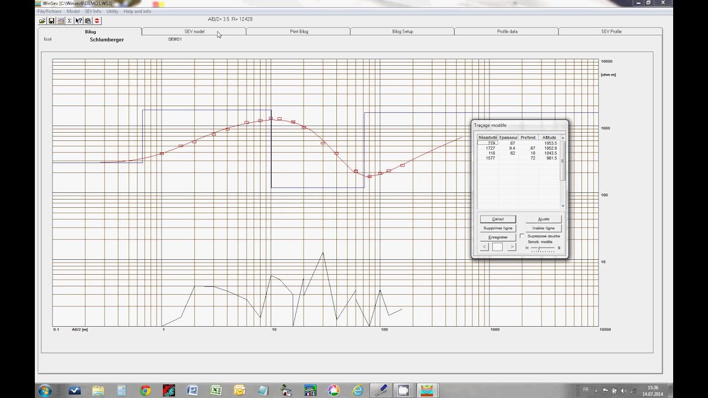Click the WinSev taskbar icon
This screenshot has height=398, width=708.
427,391
